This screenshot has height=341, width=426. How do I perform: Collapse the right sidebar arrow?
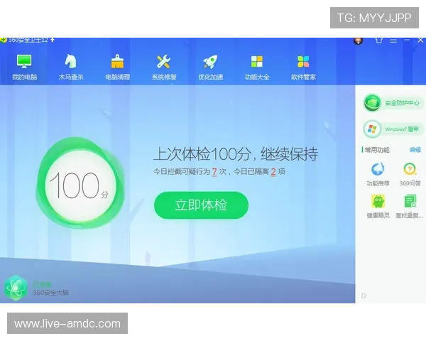pyautogui.click(x=364, y=296)
